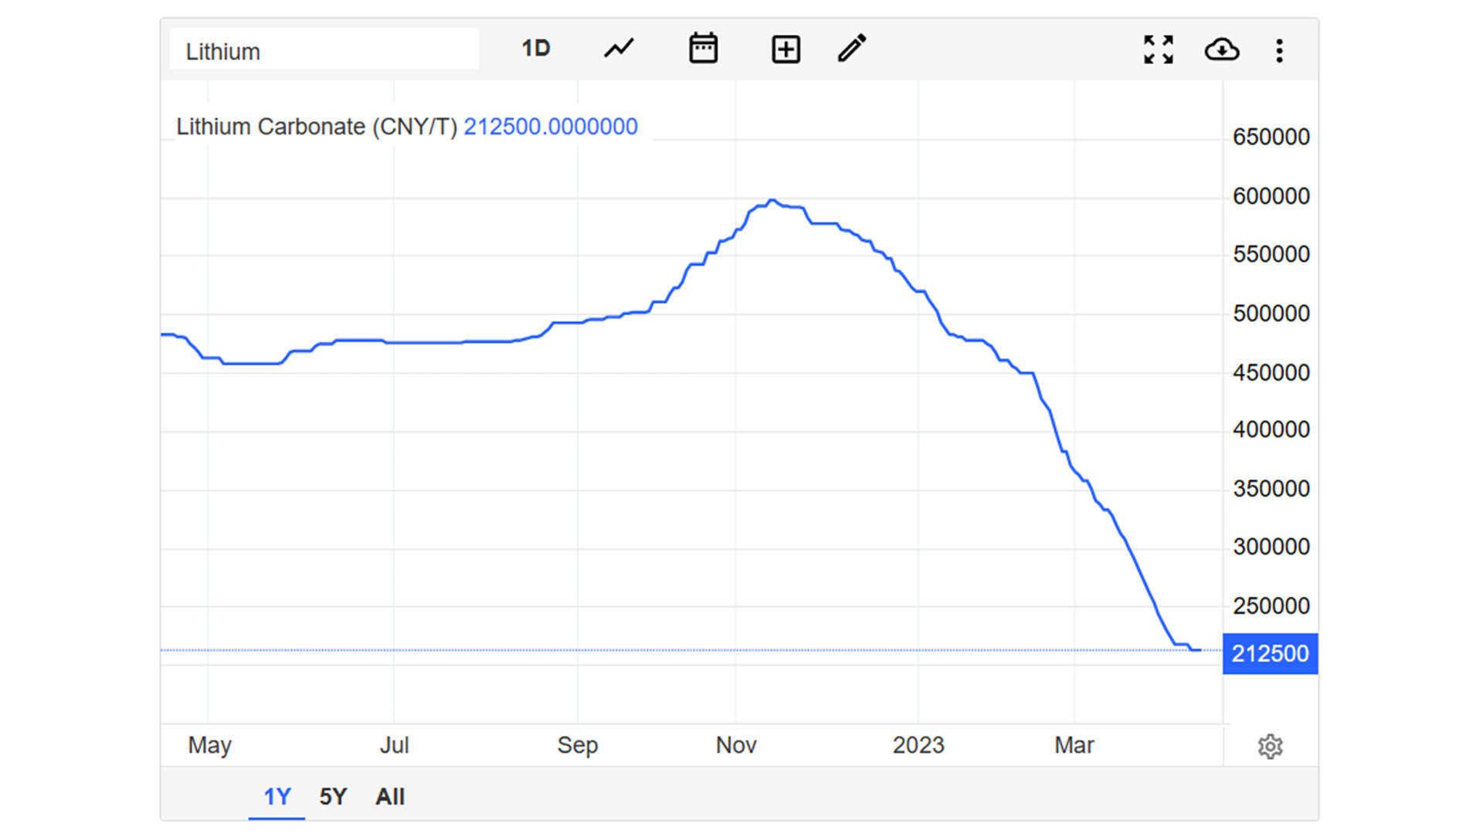The width and height of the screenshot is (1483, 834).
Task: Click the blue 212500 current price label
Action: coord(1270,654)
